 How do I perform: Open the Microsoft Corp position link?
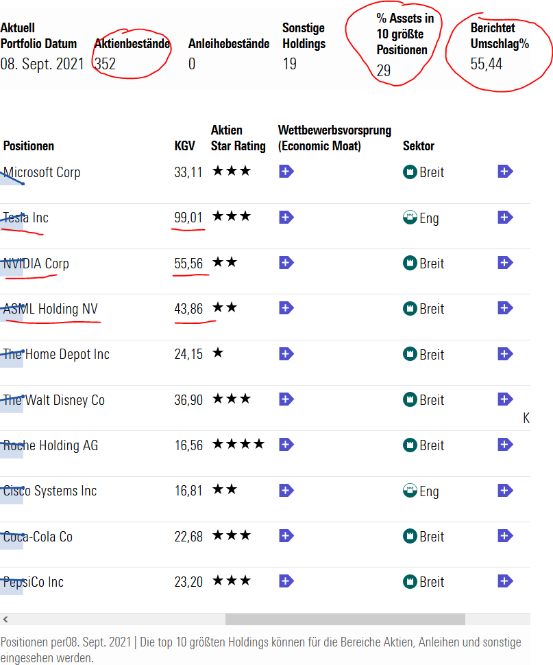pyautogui.click(x=42, y=173)
